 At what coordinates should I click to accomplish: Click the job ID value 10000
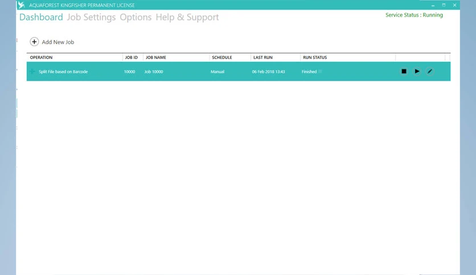(x=129, y=72)
